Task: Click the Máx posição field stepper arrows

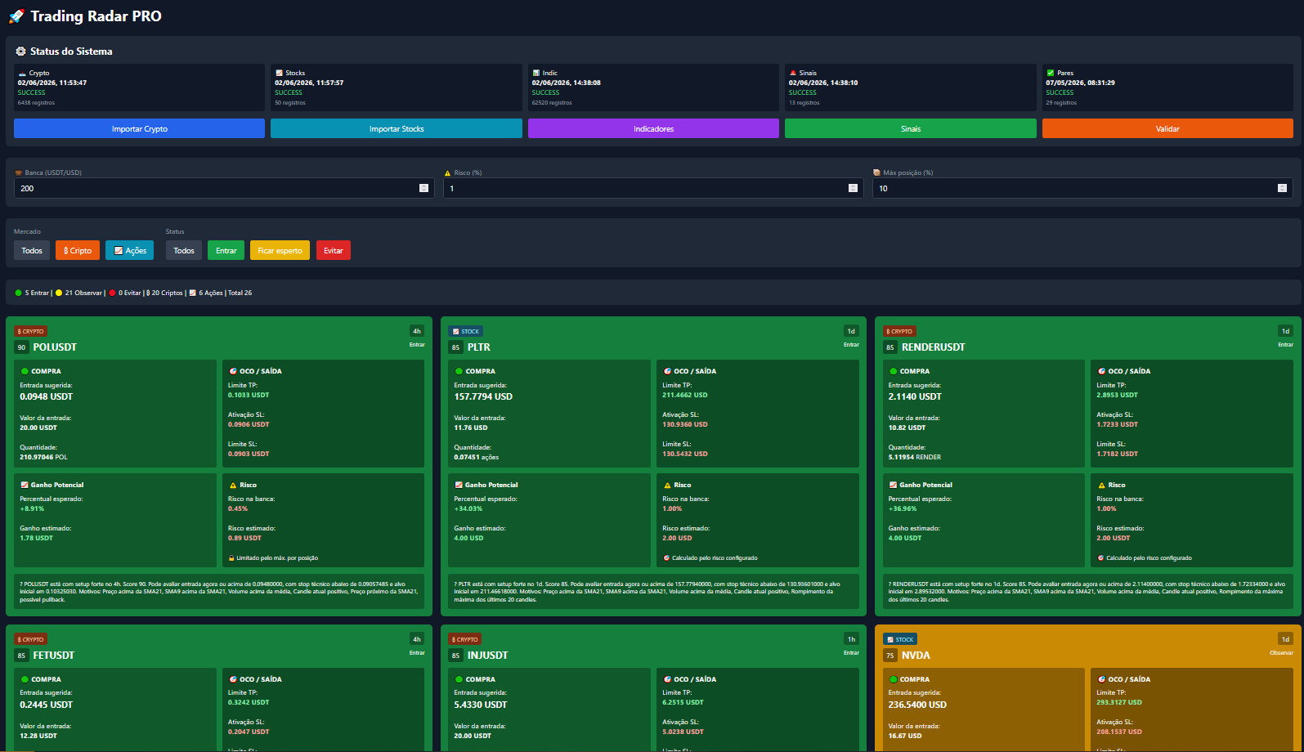Action: coord(1282,188)
